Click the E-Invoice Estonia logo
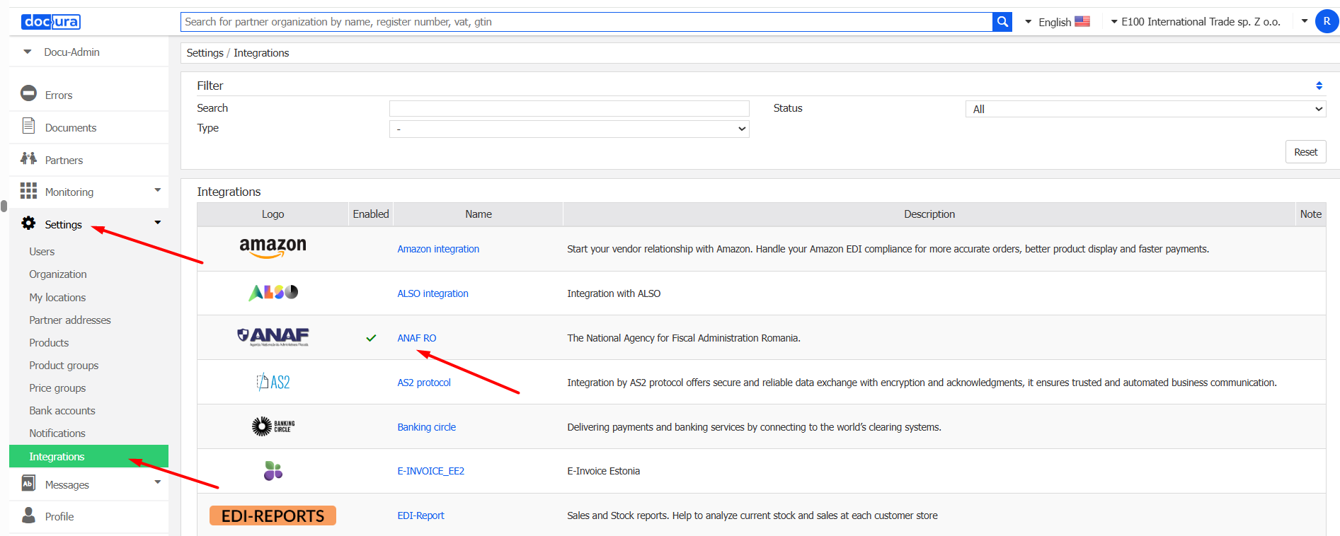Screen dimensions: 1340x536 [x=273, y=470]
